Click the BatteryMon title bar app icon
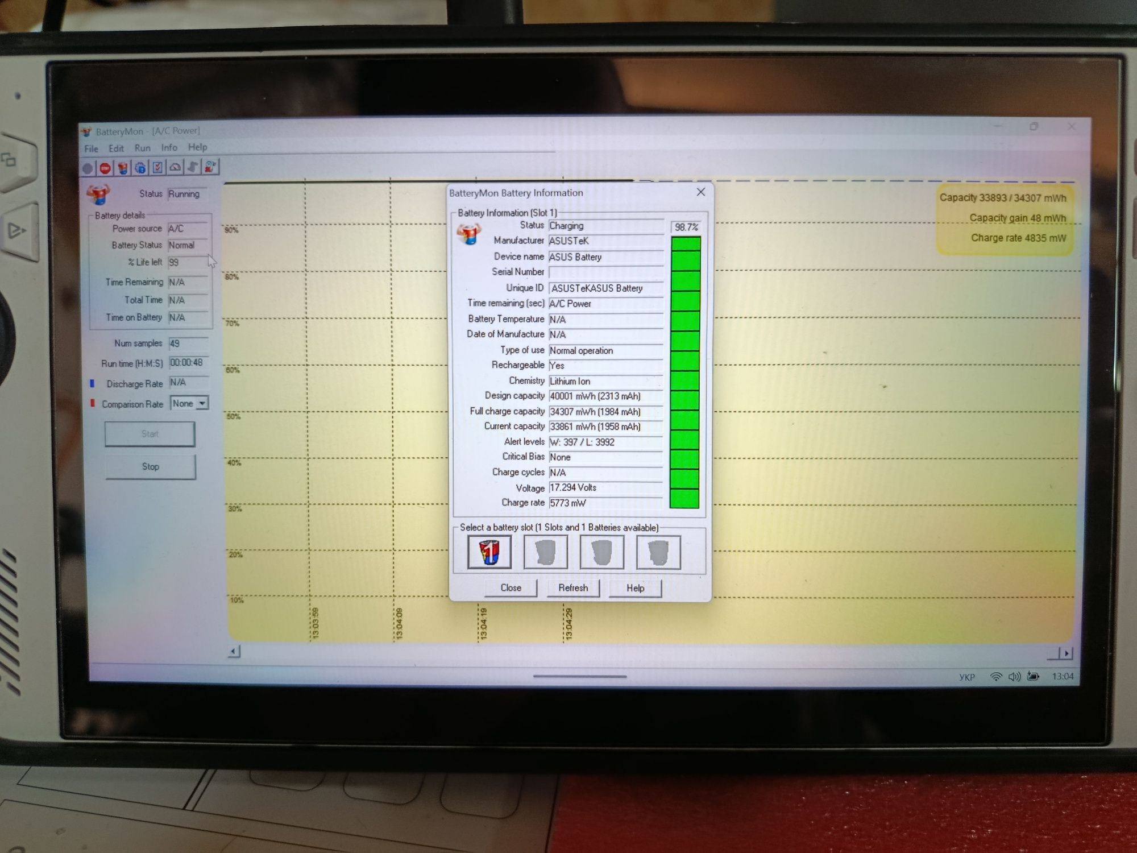Screen dimensions: 1137x853 point(86,132)
